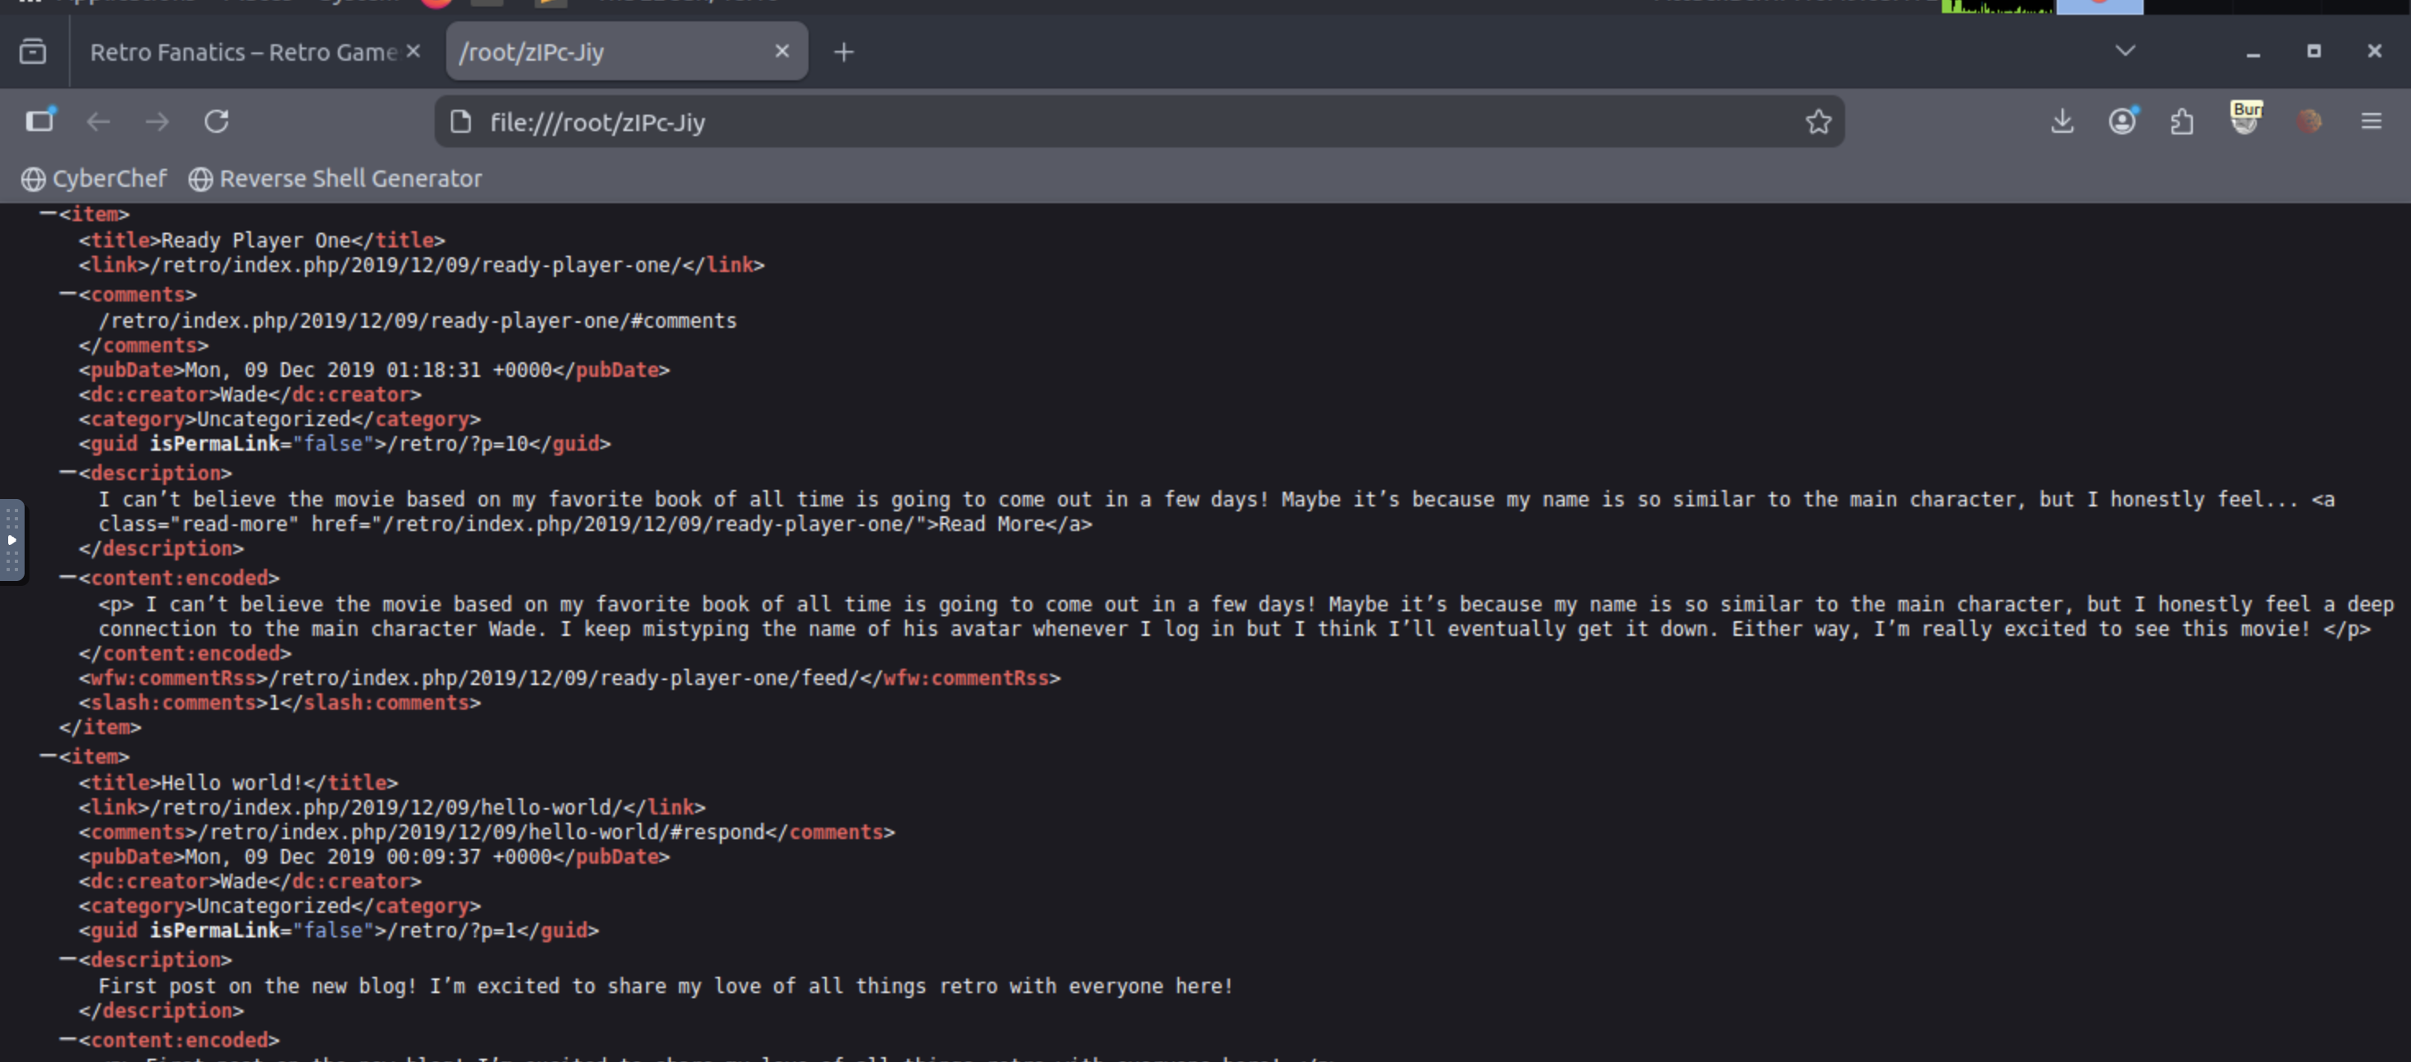Click the sidebar toggle toolbar icon
The image size is (2411, 1062).
(x=39, y=121)
